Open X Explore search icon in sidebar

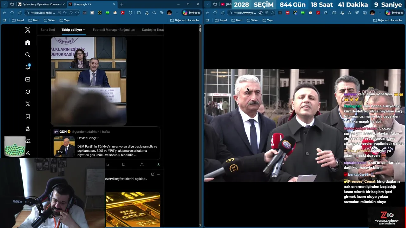[28, 55]
